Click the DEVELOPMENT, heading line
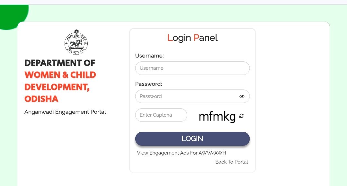Image resolution: width=347 pixels, height=186 pixels. pyautogui.click(x=57, y=87)
